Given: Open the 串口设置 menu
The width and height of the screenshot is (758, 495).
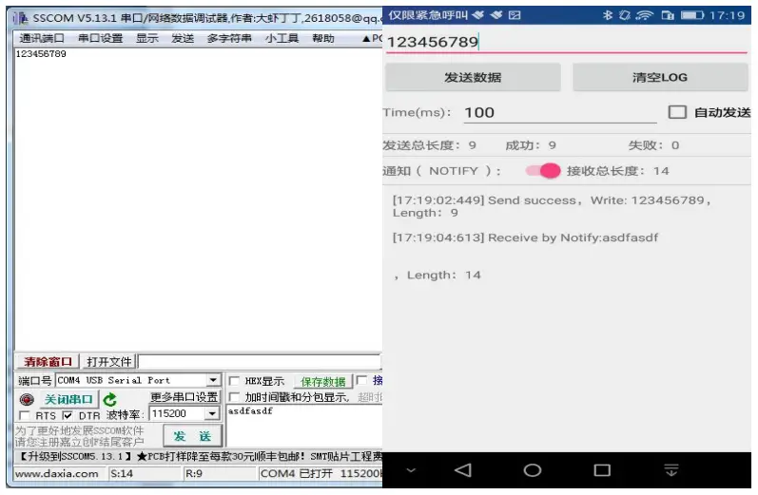Looking at the screenshot, I should (x=101, y=38).
